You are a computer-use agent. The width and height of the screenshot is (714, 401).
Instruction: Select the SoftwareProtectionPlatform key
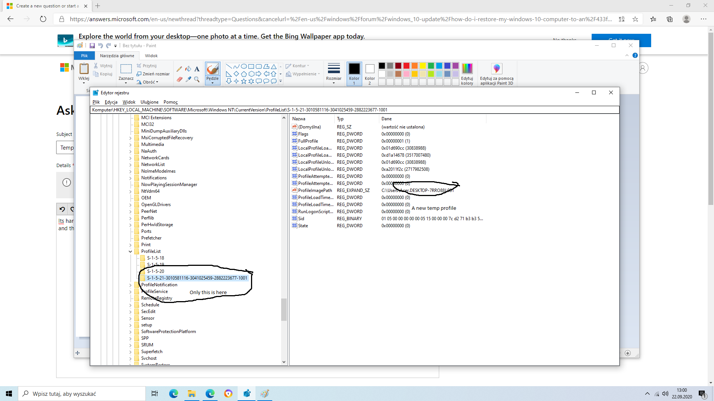point(168,332)
